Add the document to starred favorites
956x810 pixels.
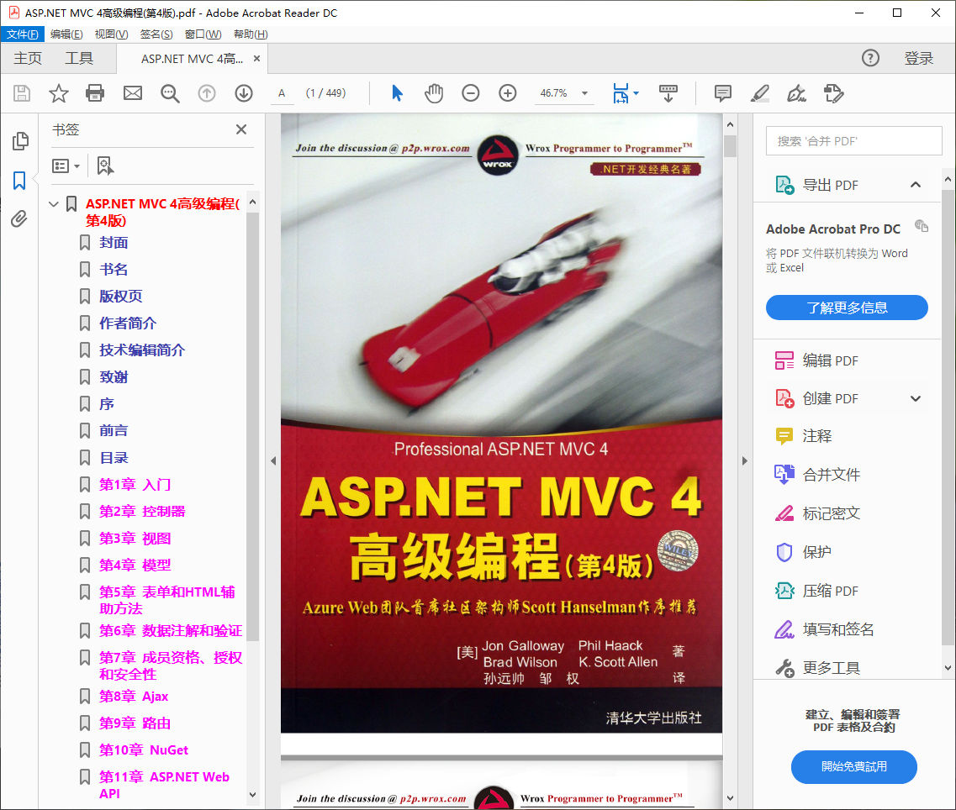pos(59,93)
